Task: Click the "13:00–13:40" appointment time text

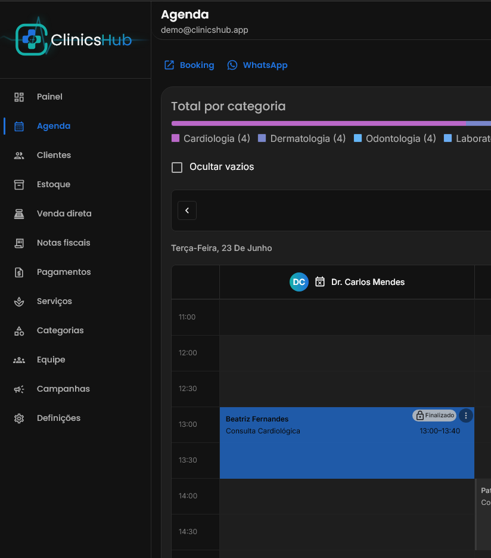Action: pos(440,431)
